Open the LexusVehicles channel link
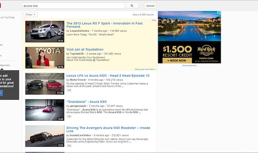Image resolution: width=258 pixels, height=153 pixels. (x=79, y=31)
